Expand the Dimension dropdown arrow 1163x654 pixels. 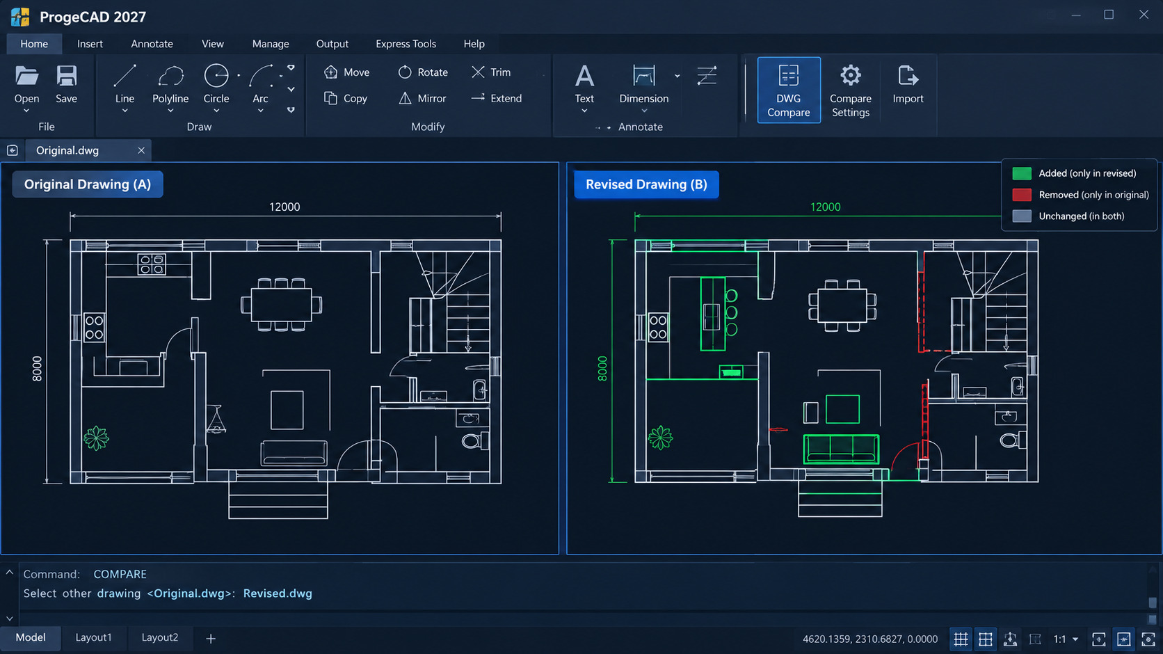click(644, 111)
